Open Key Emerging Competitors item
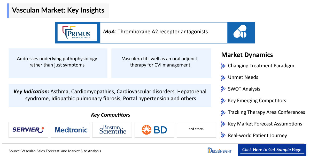 (x=257, y=100)
